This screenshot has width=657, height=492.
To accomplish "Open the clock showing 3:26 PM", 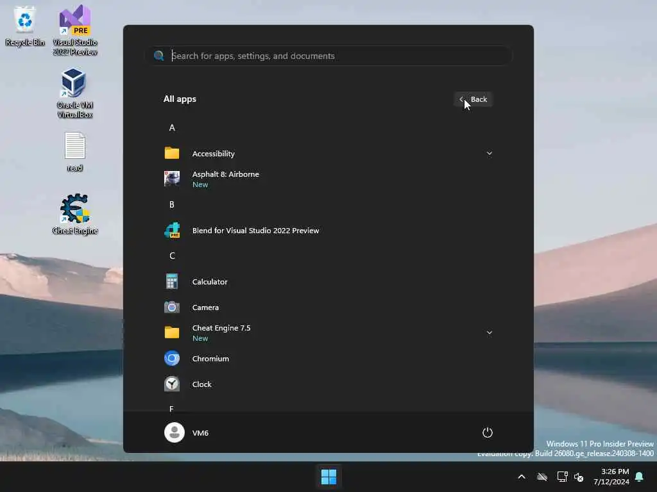I will (611, 477).
